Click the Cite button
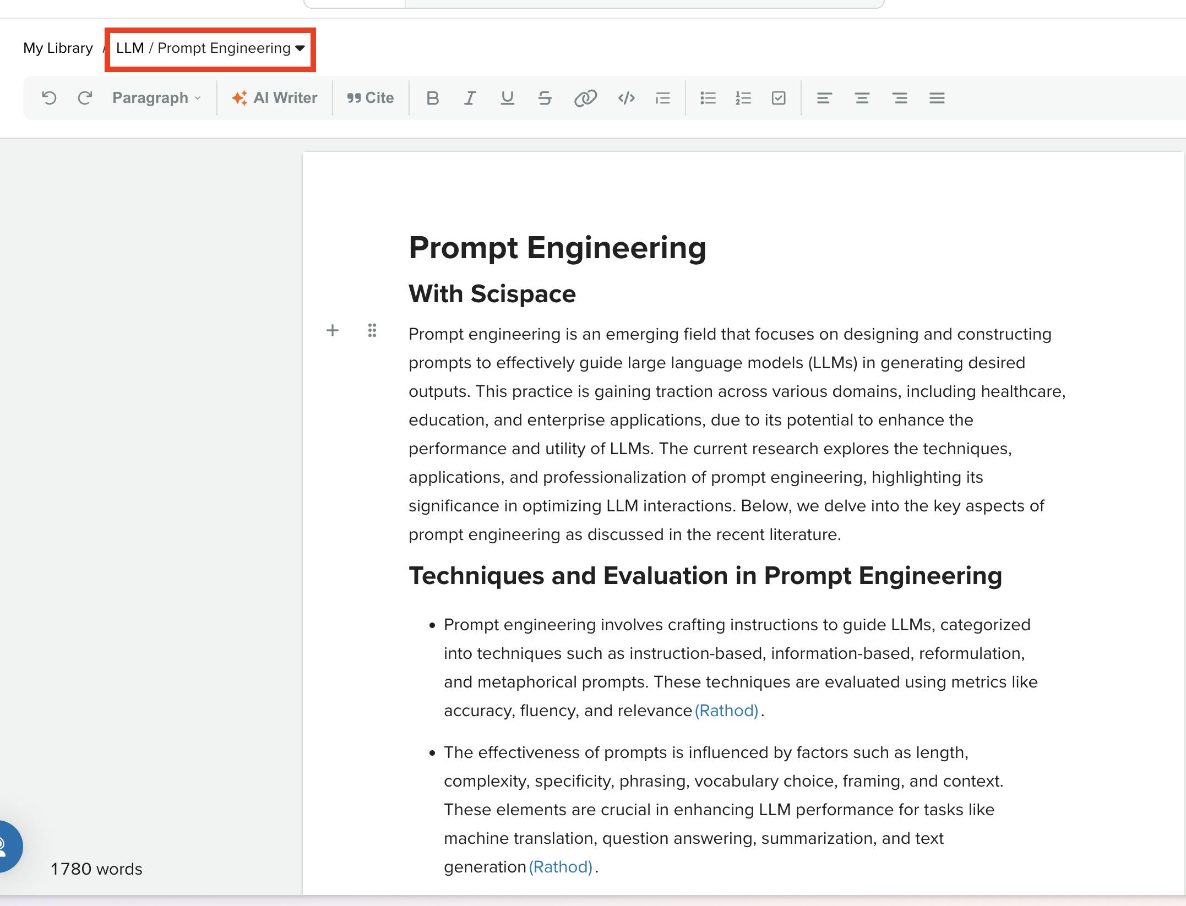Viewport: 1186px width, 906px height. pos(371,98)
